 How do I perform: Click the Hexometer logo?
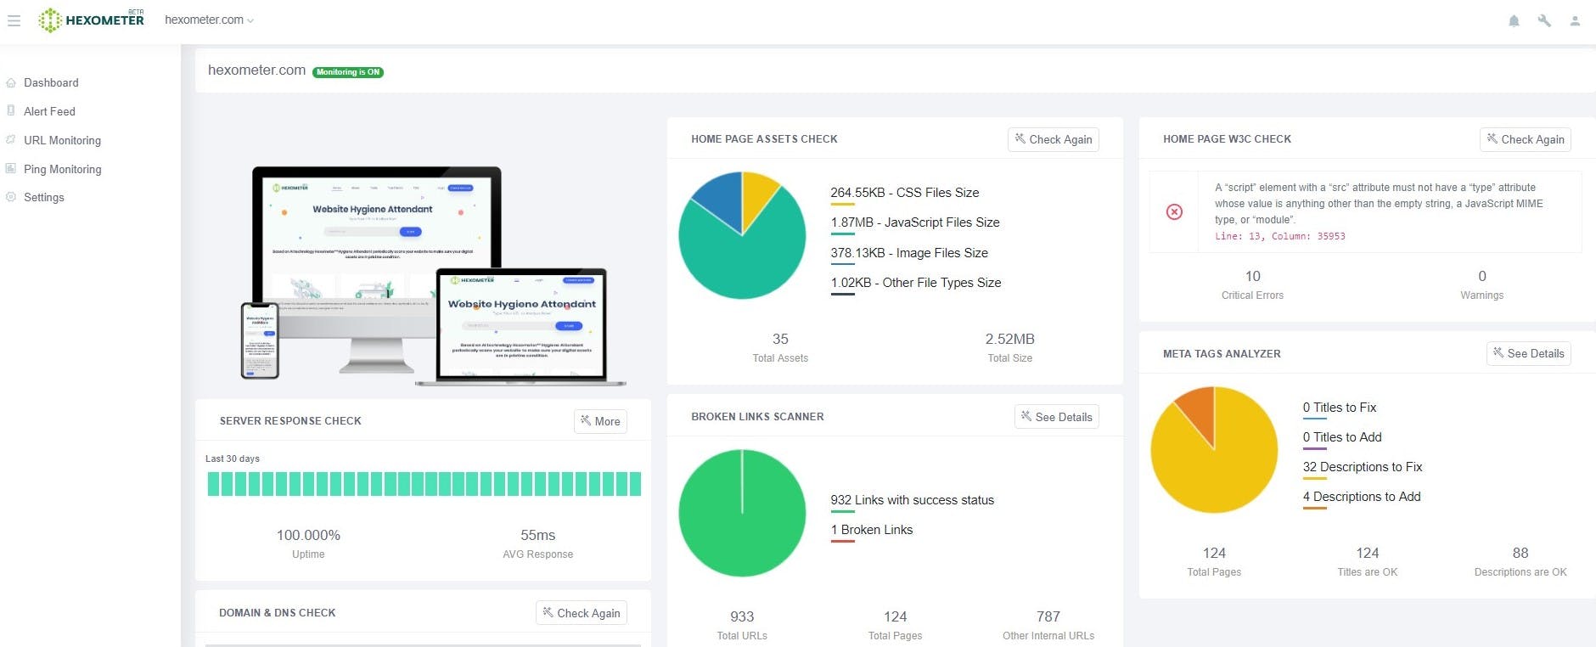[x=92, y=20]
